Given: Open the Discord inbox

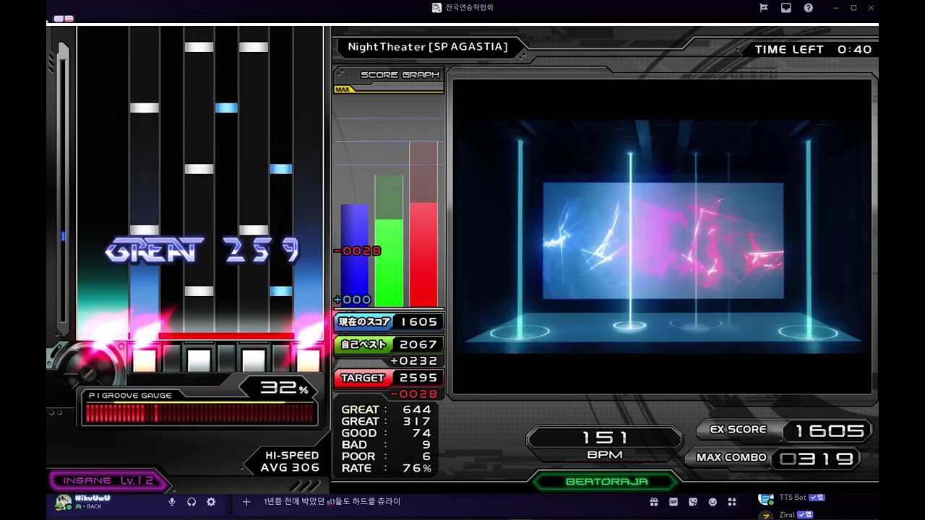Looking at the screenshot, I should pyautogui.click(x=786, y=8).
